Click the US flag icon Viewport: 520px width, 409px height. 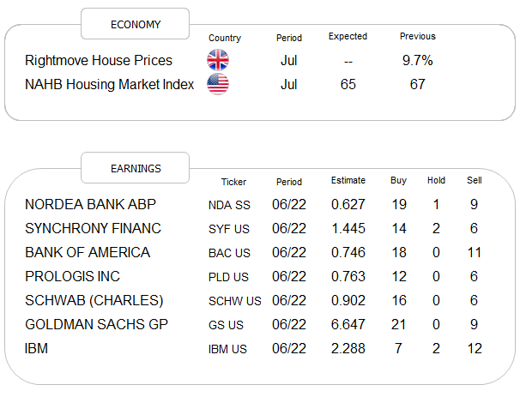point(218,84)
